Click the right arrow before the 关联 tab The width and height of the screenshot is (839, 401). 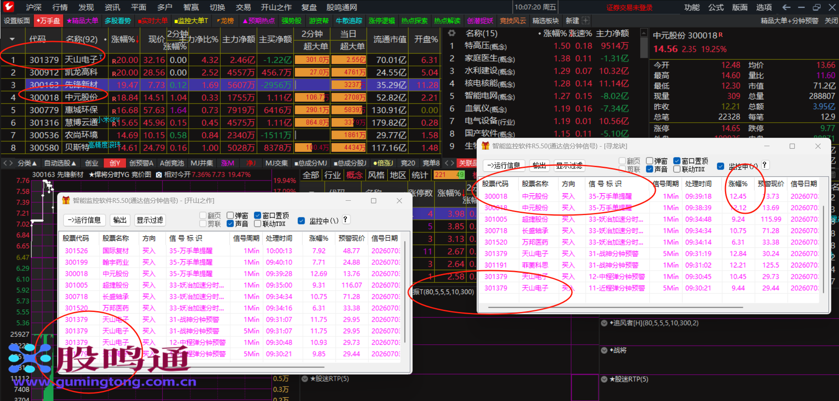pos(452,163)
